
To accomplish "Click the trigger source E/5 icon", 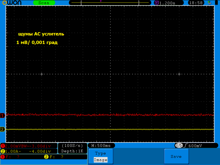I will (x=179, y=145).
